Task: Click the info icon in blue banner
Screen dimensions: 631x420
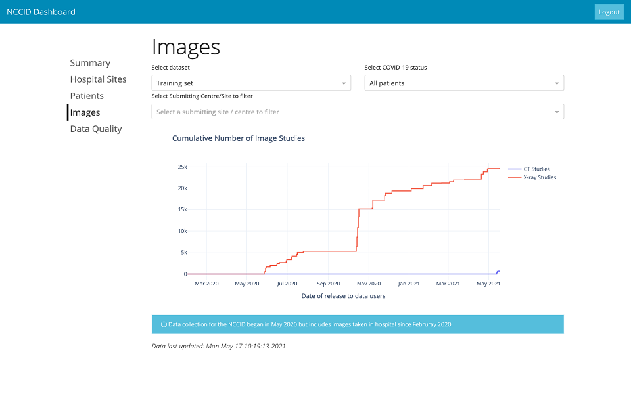Action: pos(164,324)
